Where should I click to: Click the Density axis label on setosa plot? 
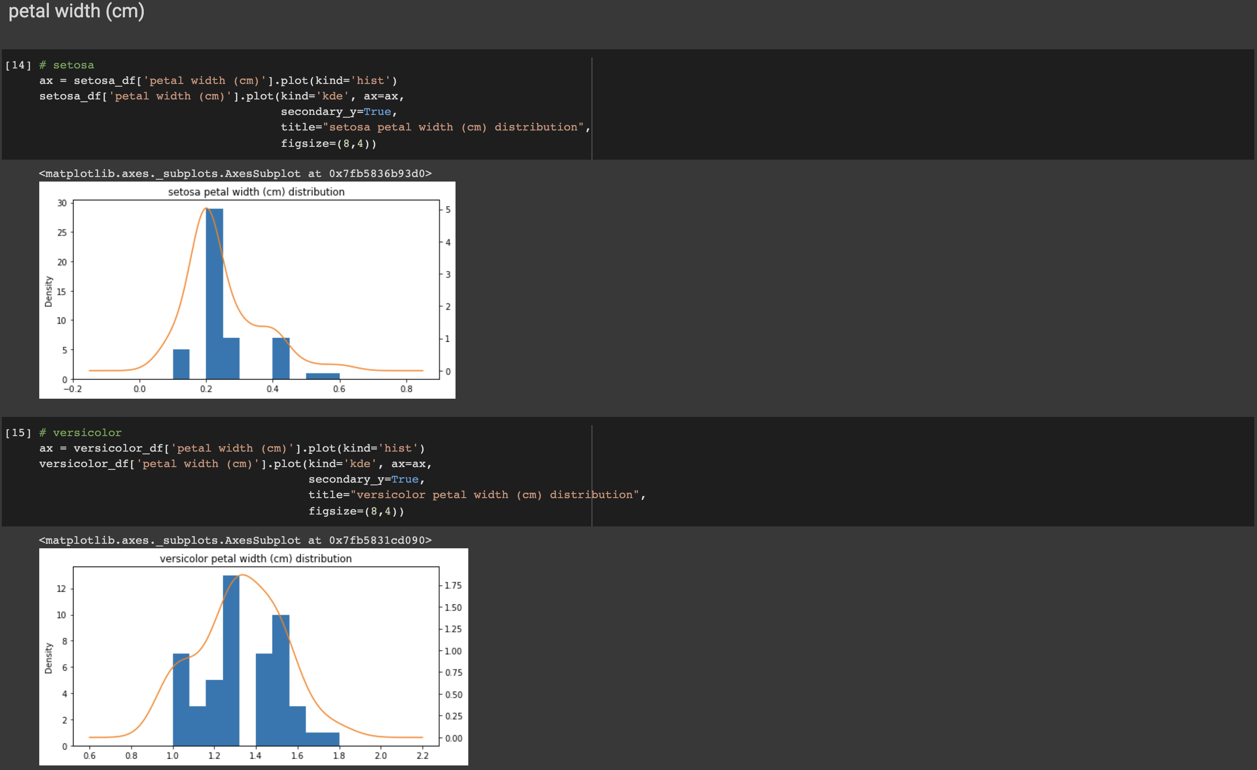pyautogui.click(x=48, y=291)
